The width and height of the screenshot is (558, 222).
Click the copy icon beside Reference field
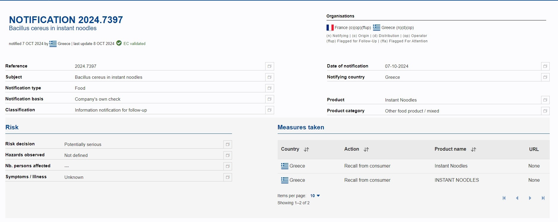pyautogui.click(x=269, y=66)
